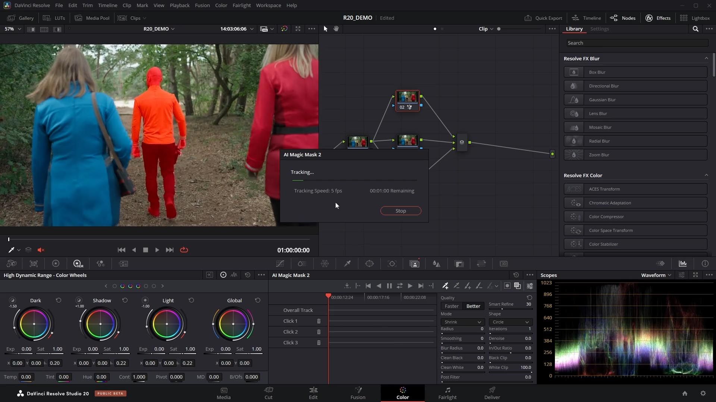Add the Color Space Transform effect
The width and height of the screenshot is (716, 402).
(635, 230)
